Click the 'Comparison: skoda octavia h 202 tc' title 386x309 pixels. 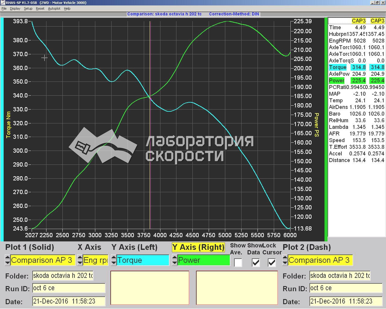click(164, 14)
